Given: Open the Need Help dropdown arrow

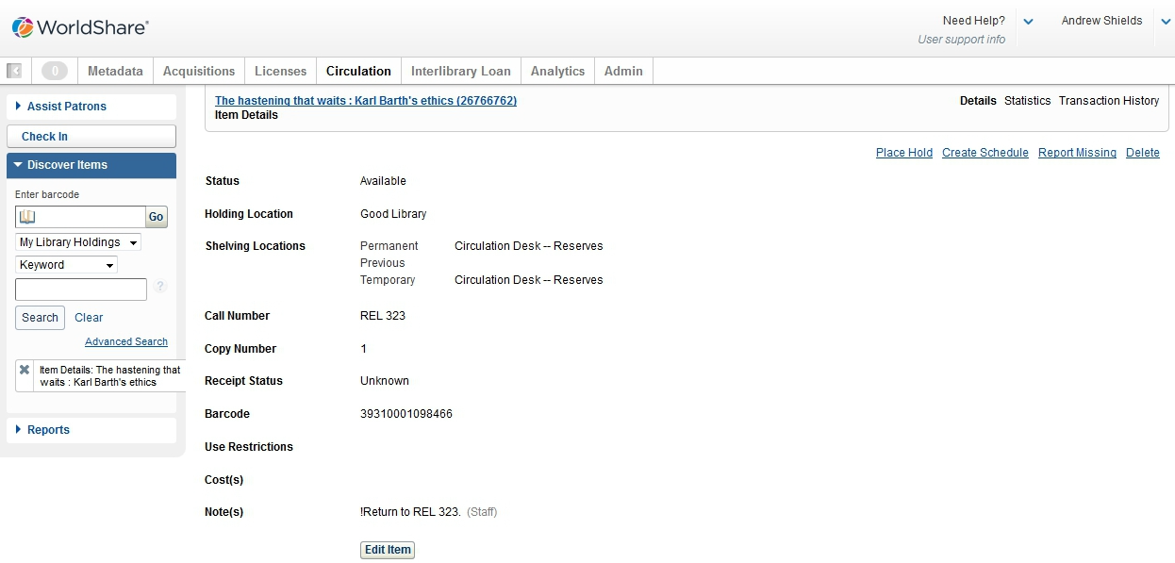Looking at the screenshot, I should (x=1028, y=22).
